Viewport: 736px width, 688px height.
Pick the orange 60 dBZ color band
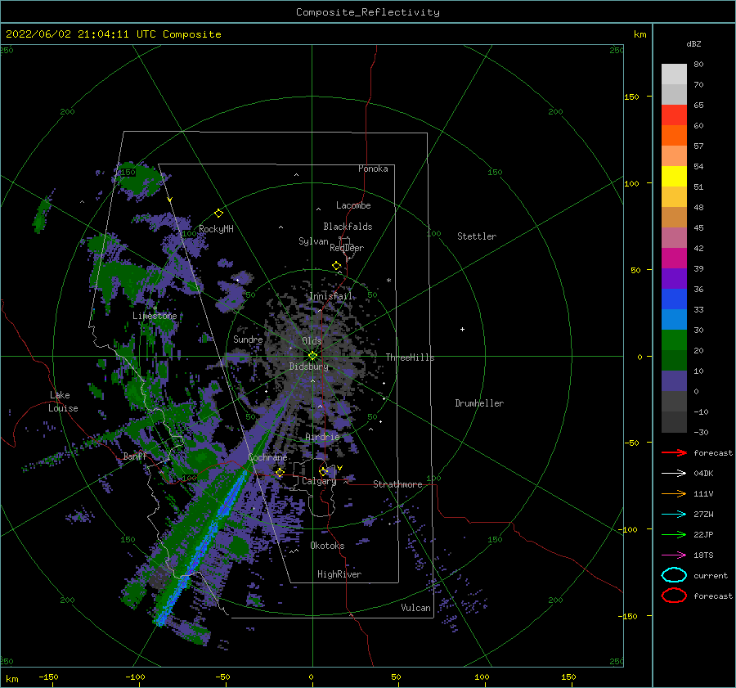pyautogui.click(x=674, y=136)
